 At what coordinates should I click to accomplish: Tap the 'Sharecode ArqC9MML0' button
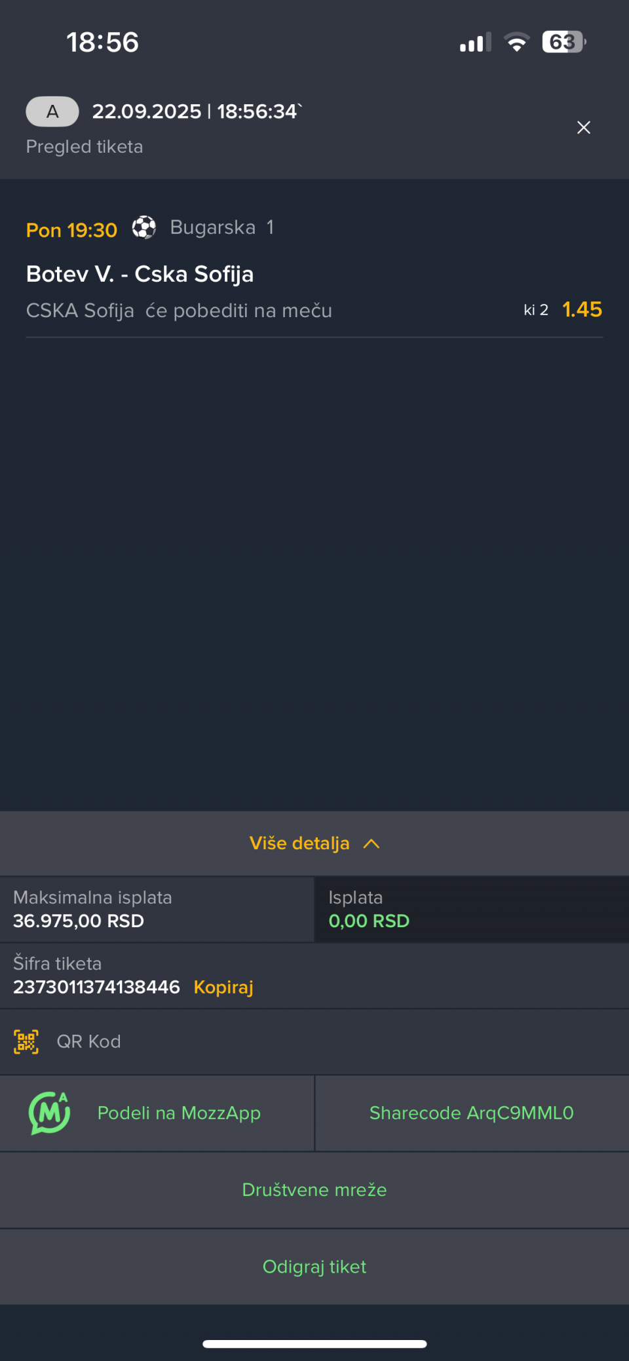tap(471, 1113)
